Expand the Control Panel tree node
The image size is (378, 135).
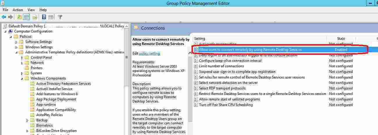coord(22,58)
